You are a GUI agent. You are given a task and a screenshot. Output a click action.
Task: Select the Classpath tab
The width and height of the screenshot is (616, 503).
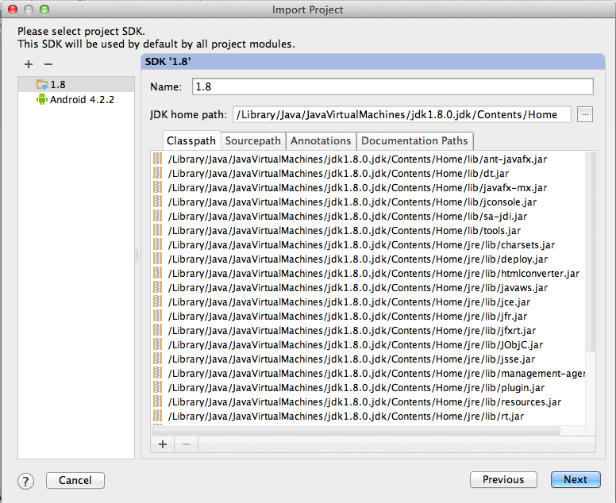(191, 140)
